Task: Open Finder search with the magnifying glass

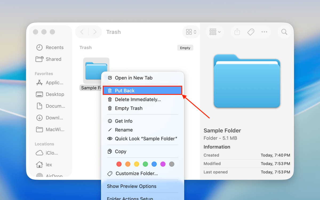Action: click(x=284, y=32)
